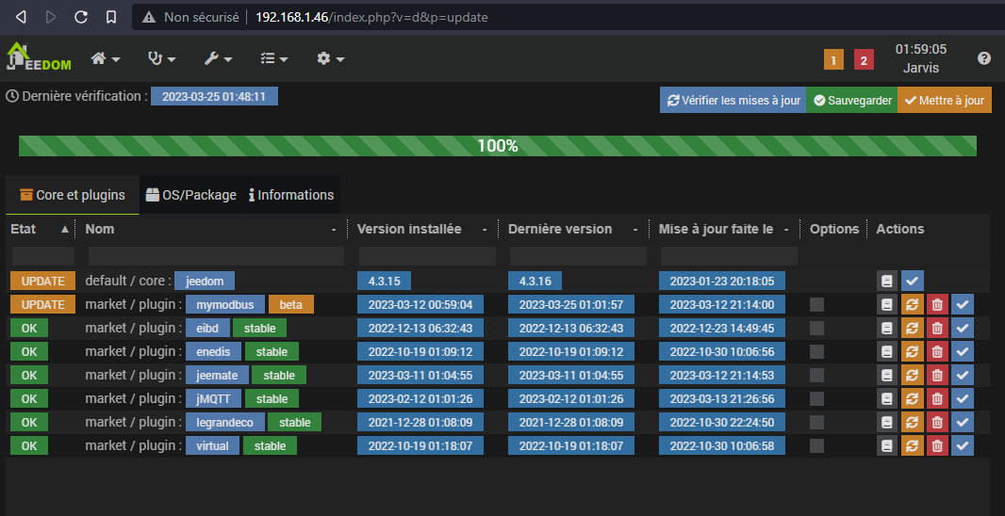1005x516 pixels.
Task: Sort by Mise à jour faite le
Action: click(x=724, y=229)
